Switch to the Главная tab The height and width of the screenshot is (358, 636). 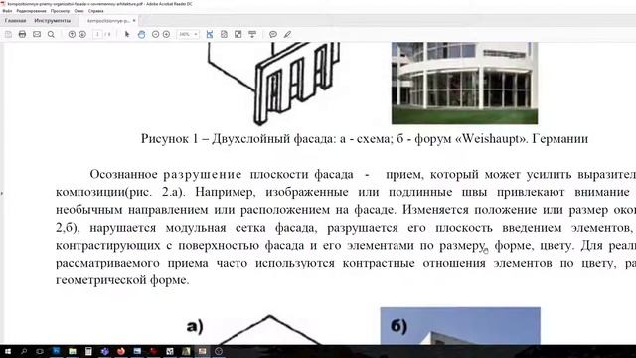(16, 20)
